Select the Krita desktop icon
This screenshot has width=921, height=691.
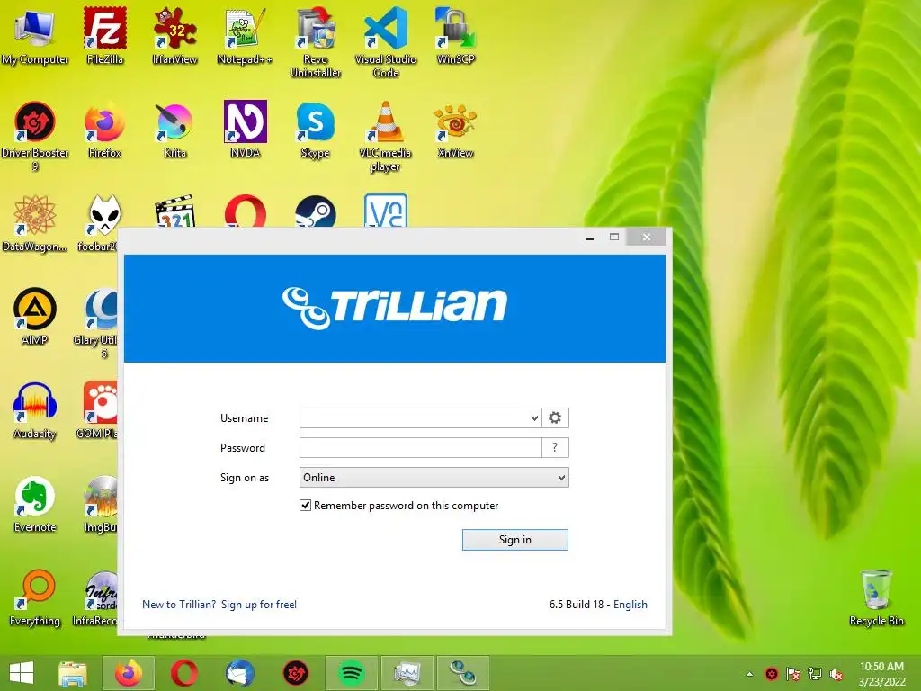[x=175, y=130]
